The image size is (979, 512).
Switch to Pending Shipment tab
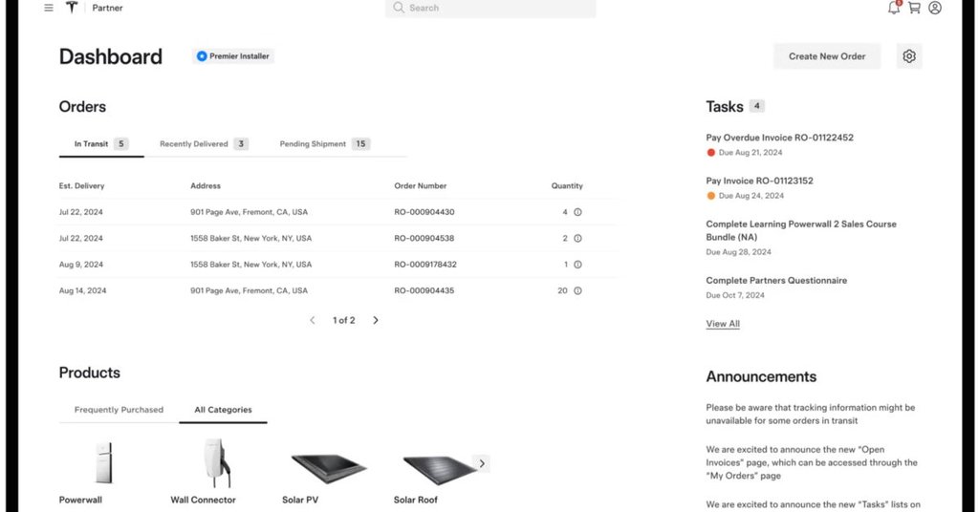[325, 144]
